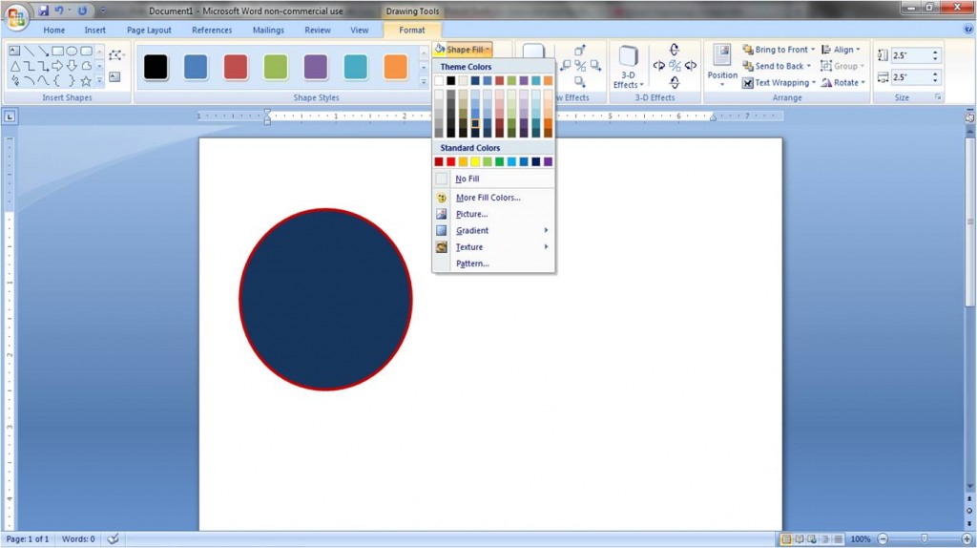The width and height of the screenshot is (977, 548).
Task: Expand the Texture submenu
Action: [493, 247]
